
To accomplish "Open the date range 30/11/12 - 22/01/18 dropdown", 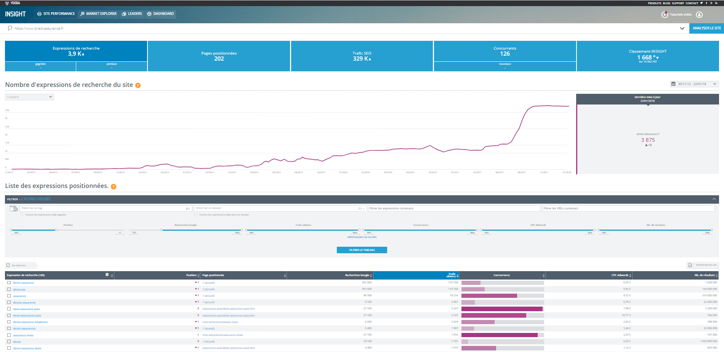I will [x=694, y=84].
